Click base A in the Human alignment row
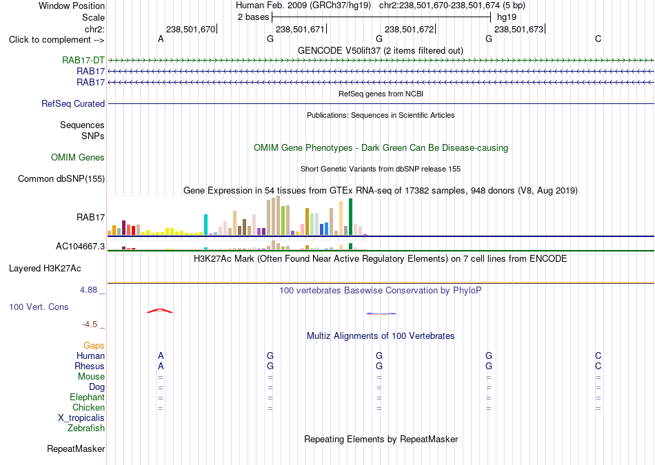655x465 pixels. tap(161, 356)
